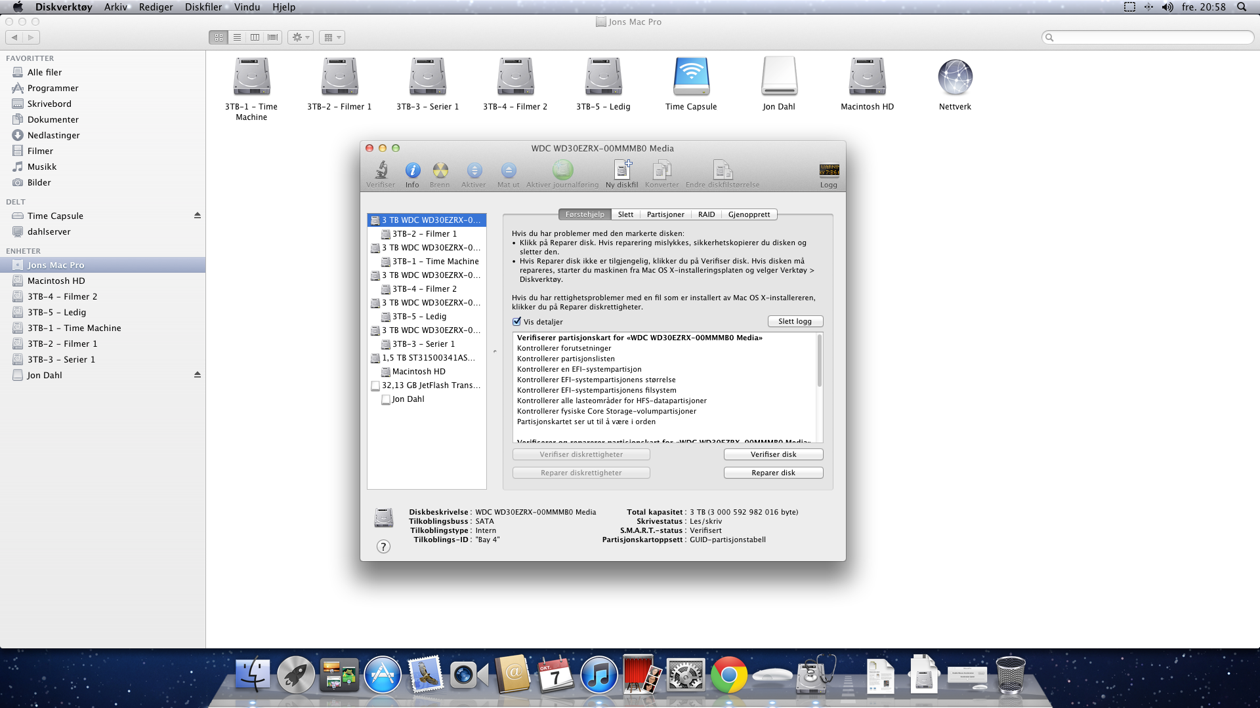1260x708 pixels.
Task: Click the Verifiser disk button
Action: point(773,454)
